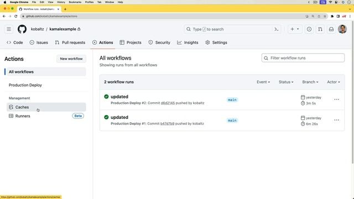Image resolution: width=354 pixels, height=199 pixels.
Task: Open Runners under Management
Action: (x=23, y=116)
